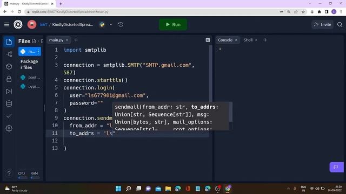Open Chrome from taskbar

228,189
